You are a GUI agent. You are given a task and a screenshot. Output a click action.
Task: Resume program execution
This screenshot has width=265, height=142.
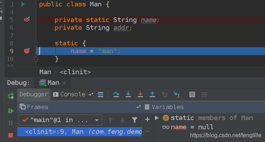coord(11,111)
